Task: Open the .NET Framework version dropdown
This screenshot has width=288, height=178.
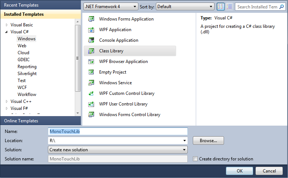Action: tap(111, 7)
